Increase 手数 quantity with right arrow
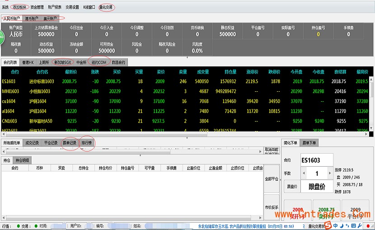The image size is (375, 230). pyautogui.click(x=329, y=174)
